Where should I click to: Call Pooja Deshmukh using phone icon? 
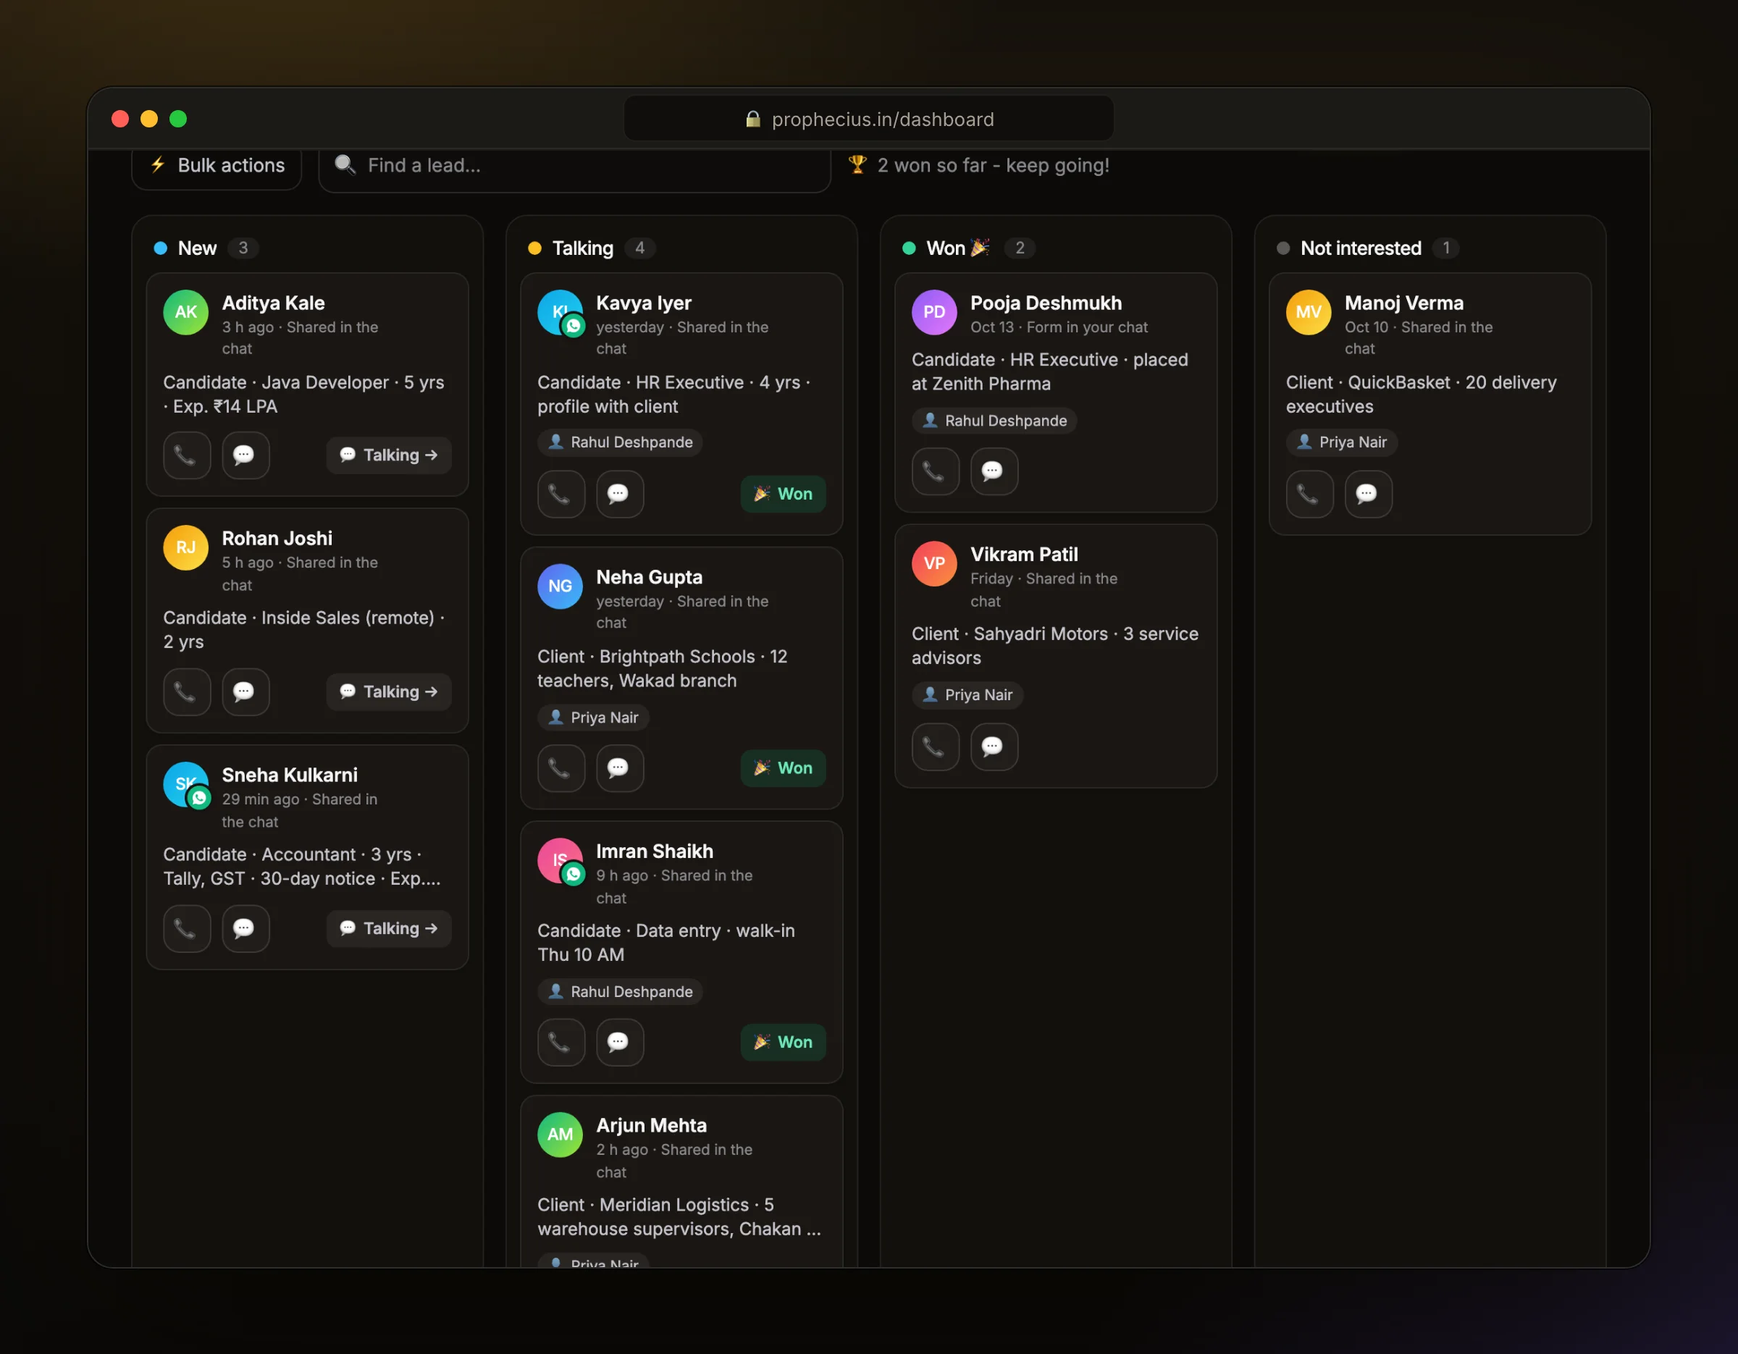click(x=934, y=471)
